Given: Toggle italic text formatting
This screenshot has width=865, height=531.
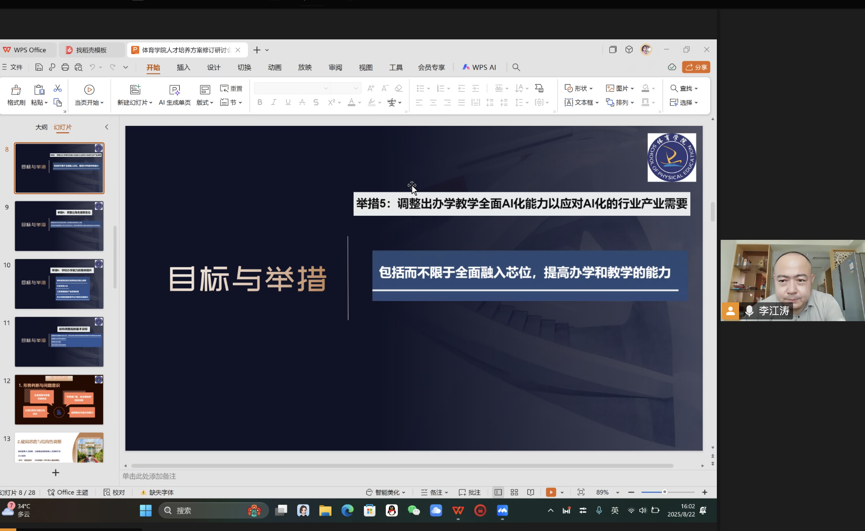Looking at the screenshot, I should point(274,102).
